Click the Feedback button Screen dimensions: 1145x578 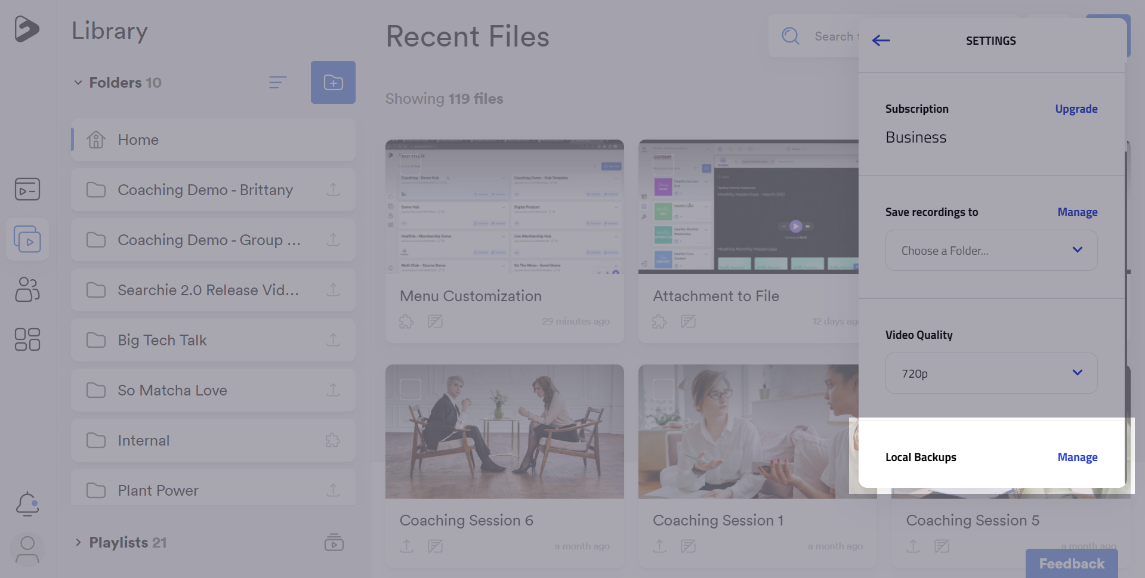click(x=1072, y=564)
